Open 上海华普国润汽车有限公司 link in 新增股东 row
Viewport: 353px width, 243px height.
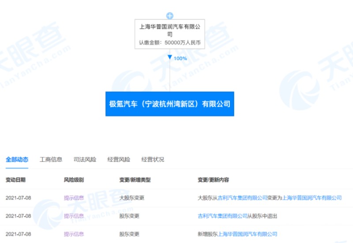click(247, 234)
